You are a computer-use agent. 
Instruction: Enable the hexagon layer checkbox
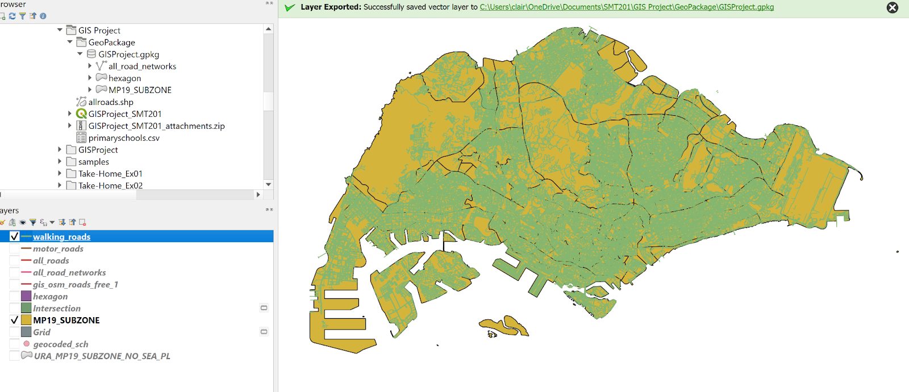point(15,297)
